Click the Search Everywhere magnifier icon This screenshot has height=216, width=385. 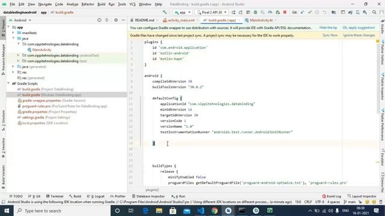pos(374,12)
